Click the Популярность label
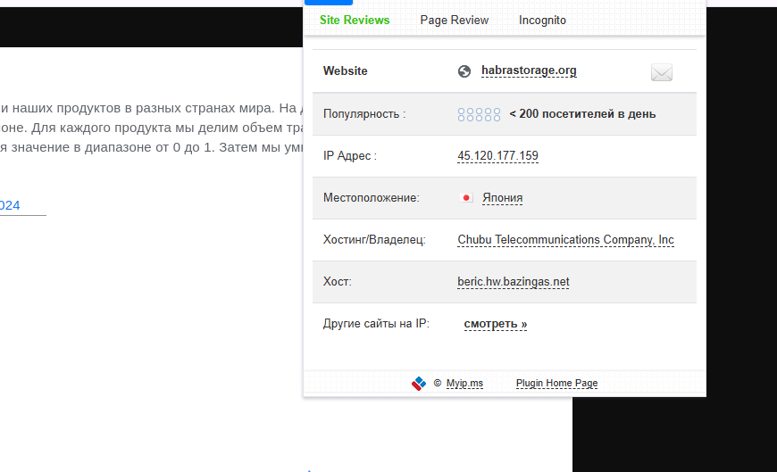This screenshot has width=777, height=472. point(364,114)
